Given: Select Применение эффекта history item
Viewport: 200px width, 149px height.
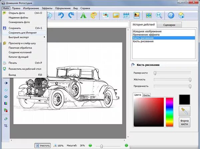Looking at the screenshot, I should pos(164,35).
